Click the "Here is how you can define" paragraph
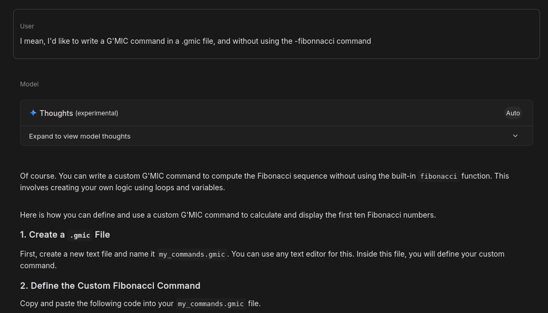 click(x=228, y=215)
